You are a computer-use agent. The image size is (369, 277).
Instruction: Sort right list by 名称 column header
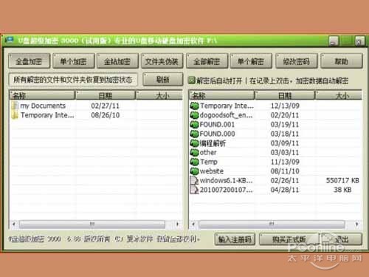[x=222, y=95]
